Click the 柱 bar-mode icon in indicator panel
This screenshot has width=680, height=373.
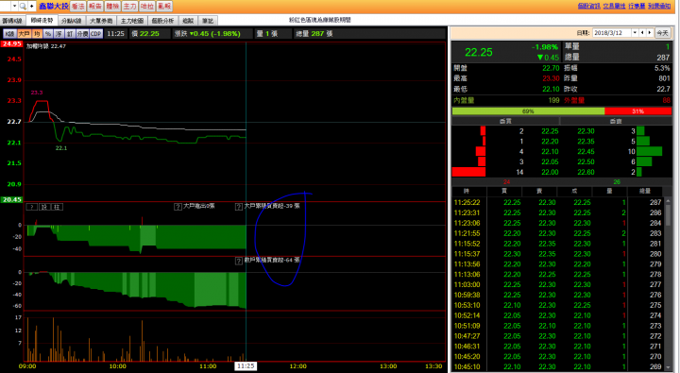click(x=57, y=207)
